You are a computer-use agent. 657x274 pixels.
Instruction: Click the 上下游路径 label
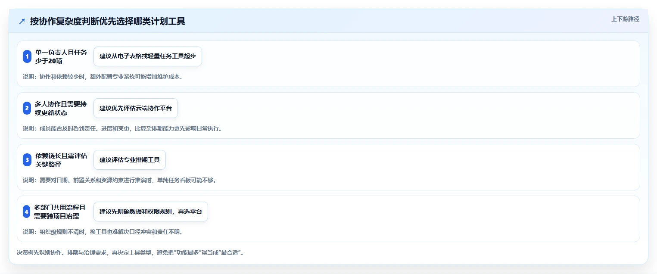(625, 19)
